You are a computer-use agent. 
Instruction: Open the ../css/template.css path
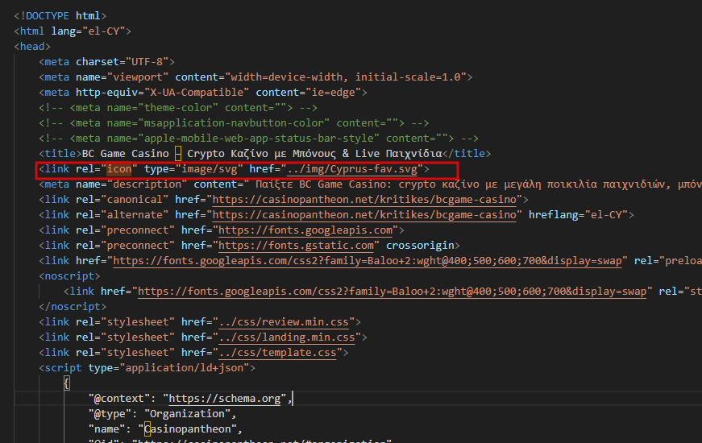point(277,353)
